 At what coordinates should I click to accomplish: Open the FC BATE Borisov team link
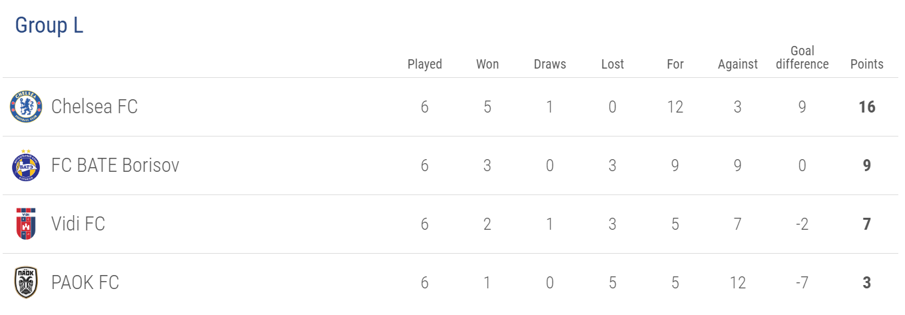pyautogui.click(x=115, y=165)
